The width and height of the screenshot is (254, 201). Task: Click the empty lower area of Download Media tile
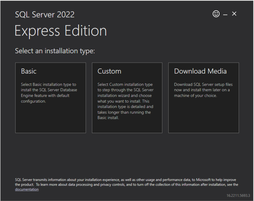click(x=203, y=118)
